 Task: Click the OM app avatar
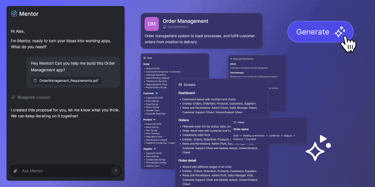[x=151, y=24]
